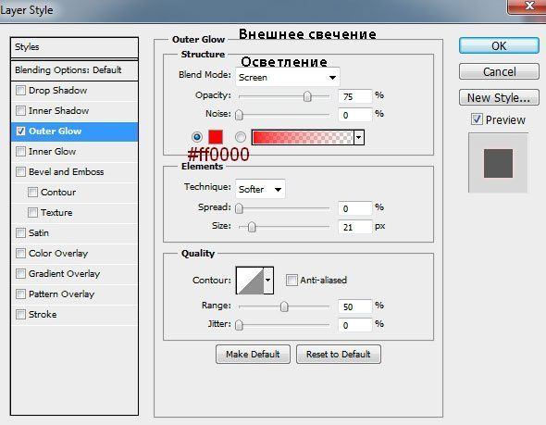546x425 pixels.
Task: Click the Contour curve thumbnail
Action: [250, 281]
